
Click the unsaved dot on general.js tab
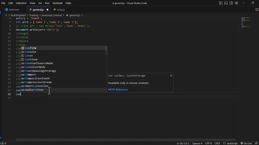pos(48,10)
